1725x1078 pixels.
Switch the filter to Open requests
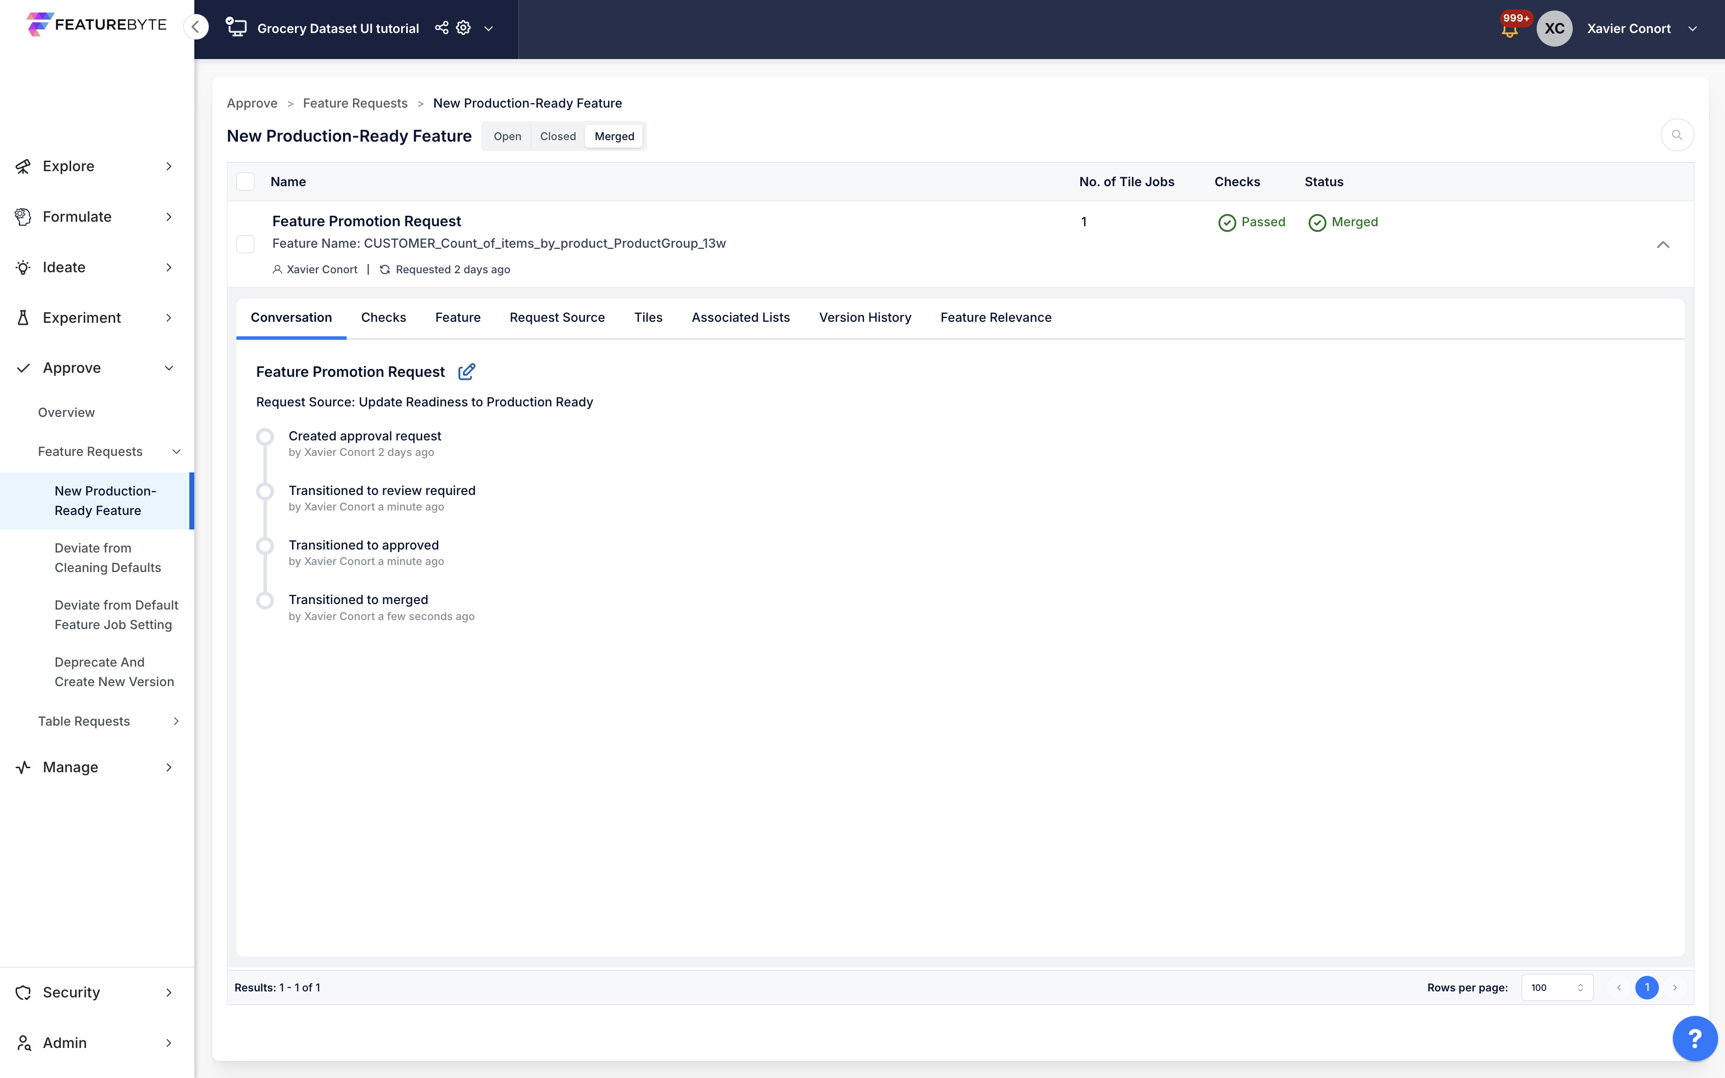click(x=507, y=136)
